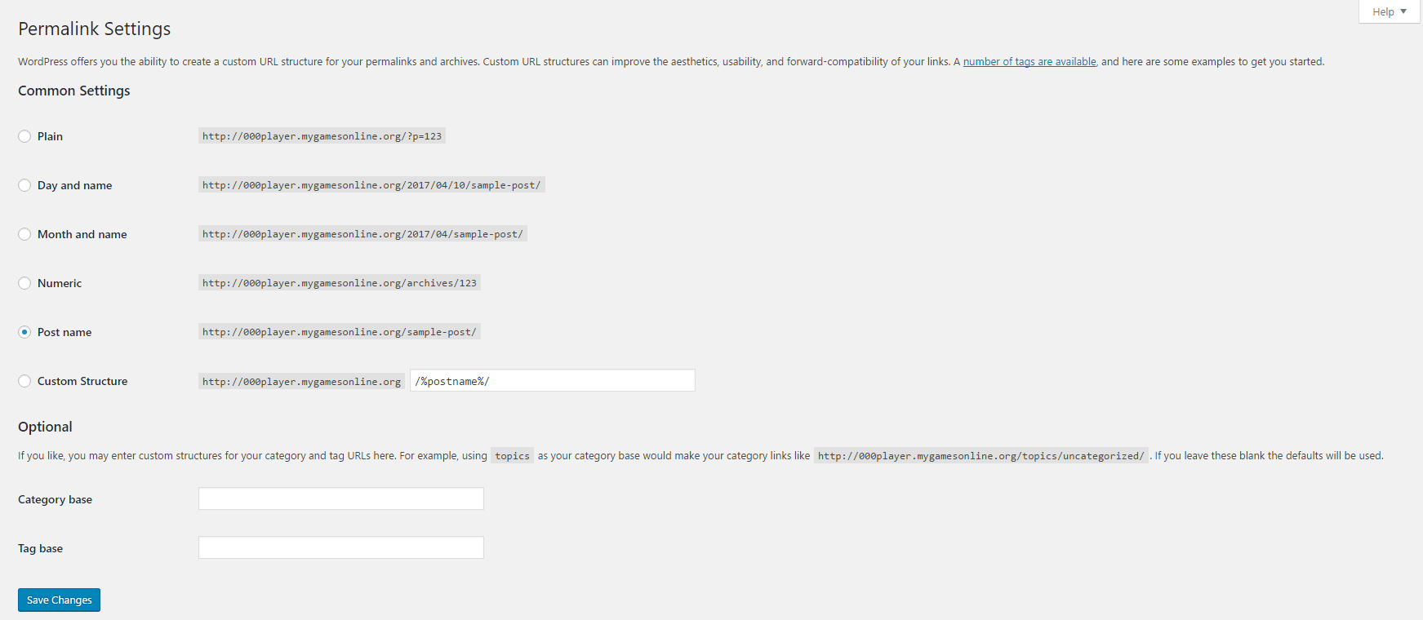Open the 'number of tags are available' link
The image size is (1423, 620).
point(1029,62)
